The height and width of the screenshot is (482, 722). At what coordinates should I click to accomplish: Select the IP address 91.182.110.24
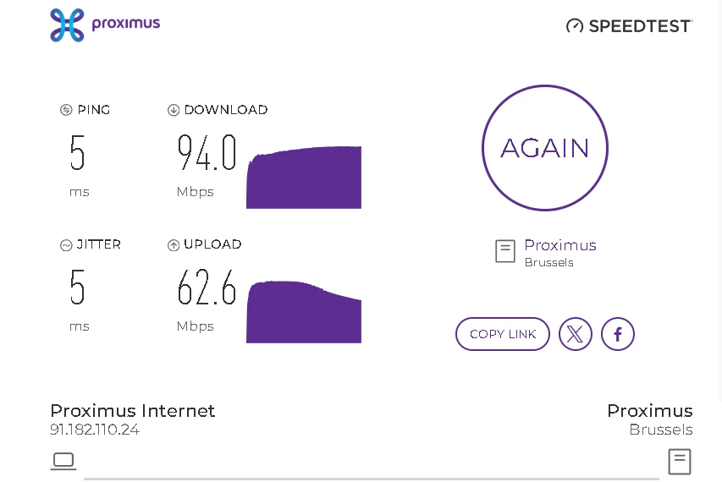[95, 430]
